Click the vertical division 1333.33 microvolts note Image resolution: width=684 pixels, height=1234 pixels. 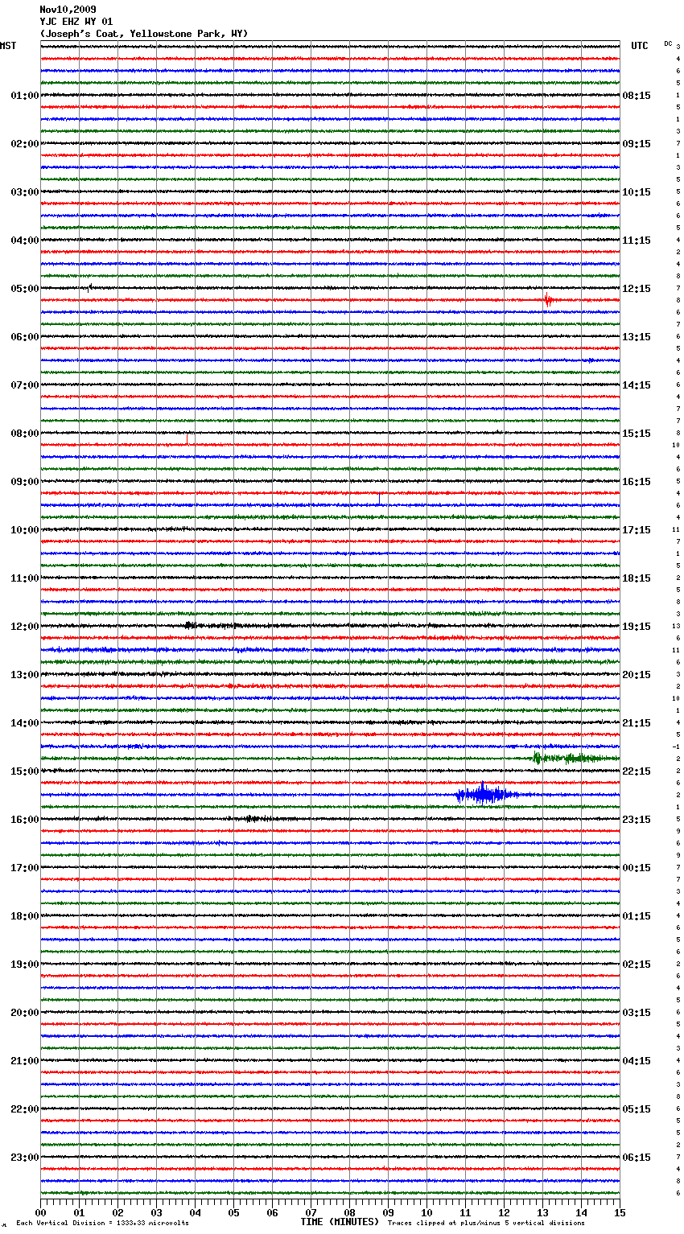[102, 1223]
